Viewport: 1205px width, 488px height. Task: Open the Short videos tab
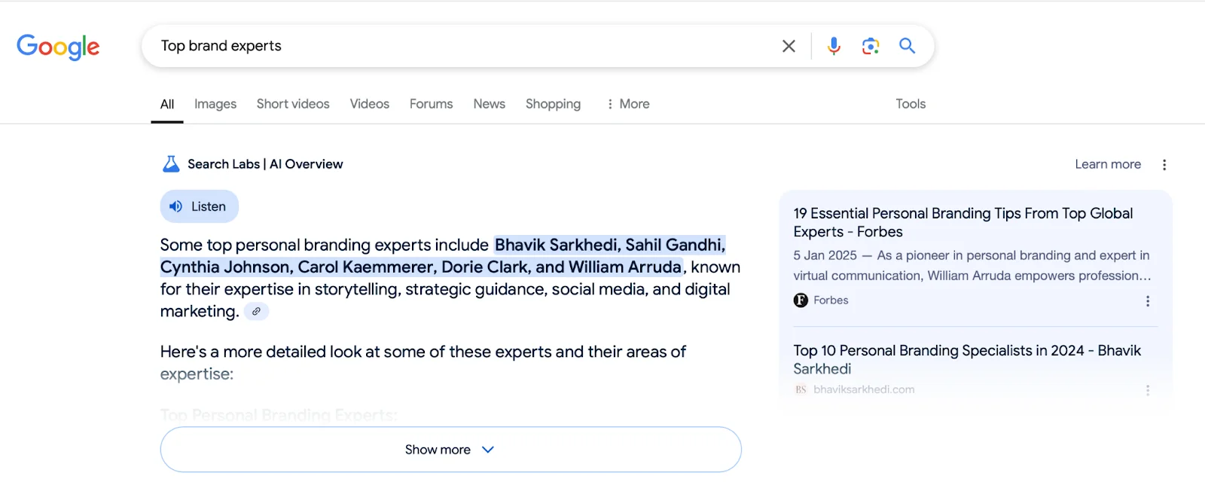pyautogui.click(x=293, y=104)
